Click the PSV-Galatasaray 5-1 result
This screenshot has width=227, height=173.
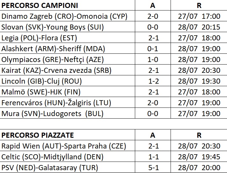[x=153, y=168]
